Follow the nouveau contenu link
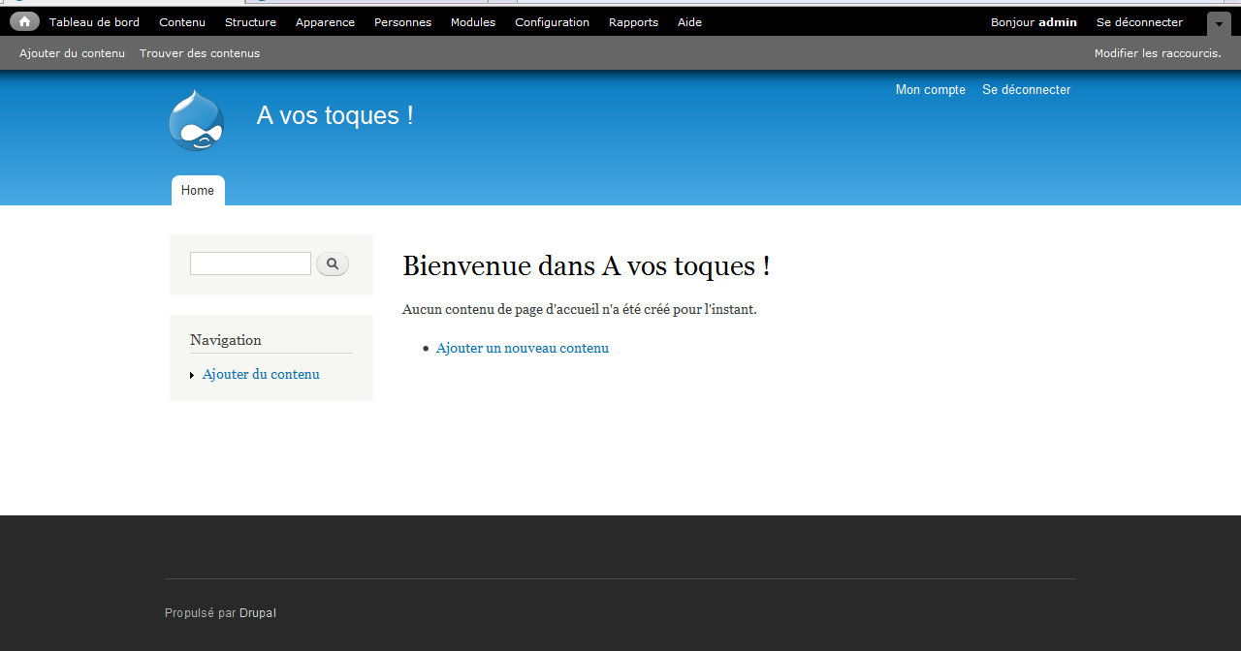This screenshot has width=1241, height=651. pyautogui.click(x=557, y=348)
